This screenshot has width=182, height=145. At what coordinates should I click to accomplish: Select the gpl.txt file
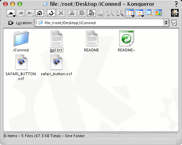point(57,41)
